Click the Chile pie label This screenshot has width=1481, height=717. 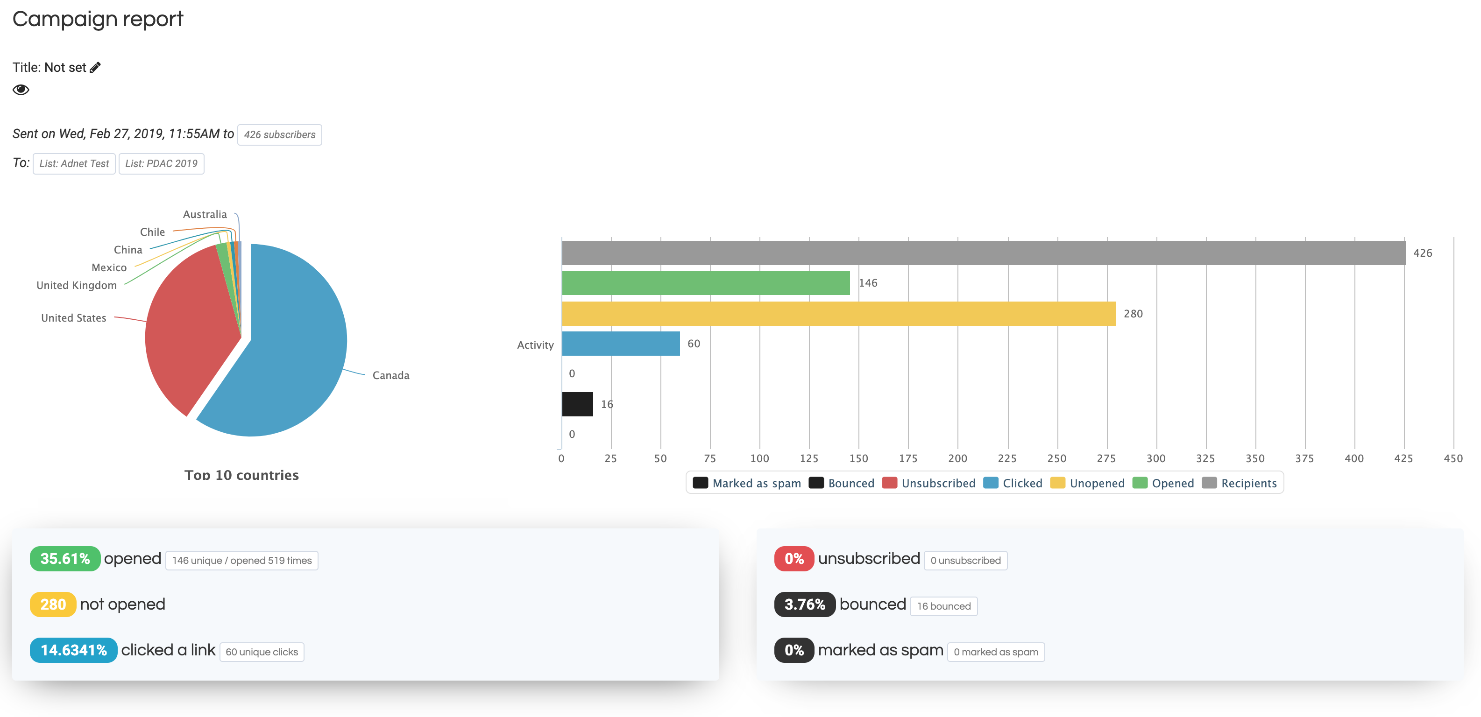[x=152, y=232]
